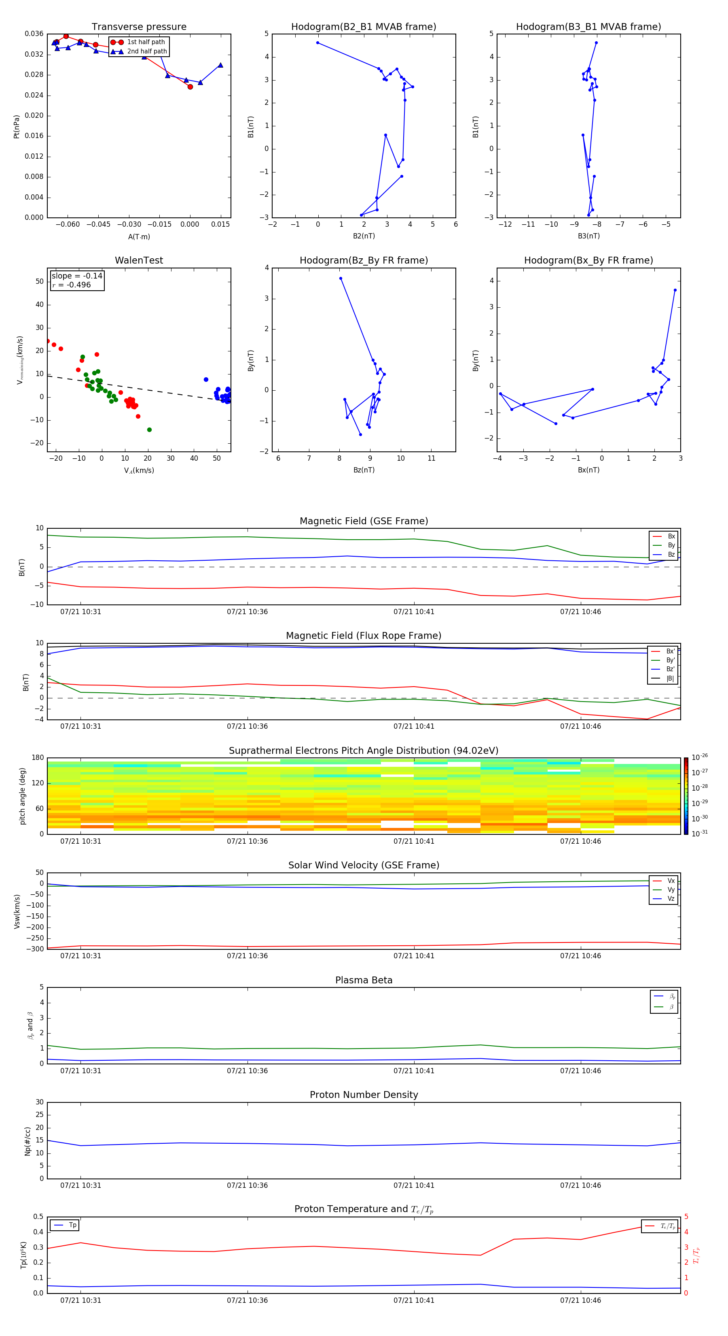Click the blue triangle marker for '2nd half path'
728x1336 pixels.
coord(117,51)
